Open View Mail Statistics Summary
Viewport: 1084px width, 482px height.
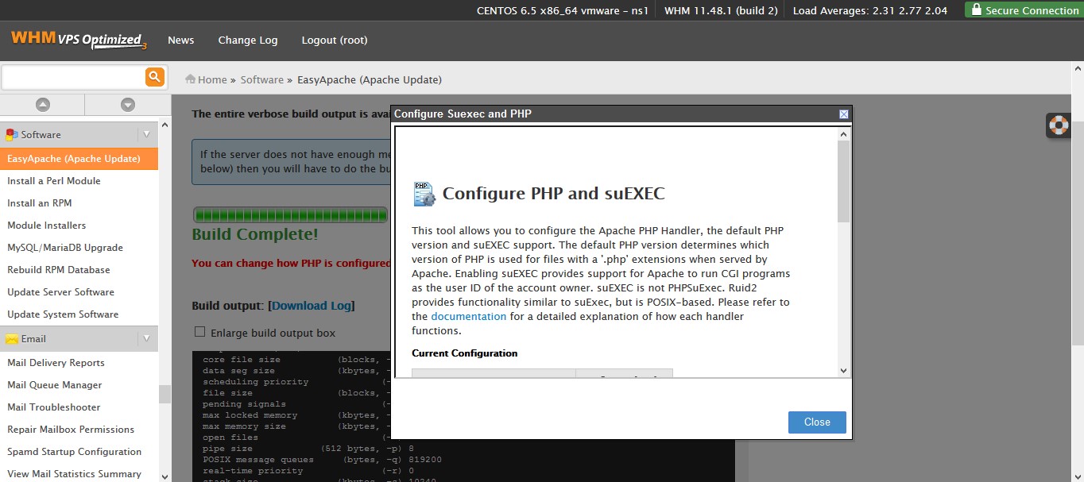tap(75, 474)
